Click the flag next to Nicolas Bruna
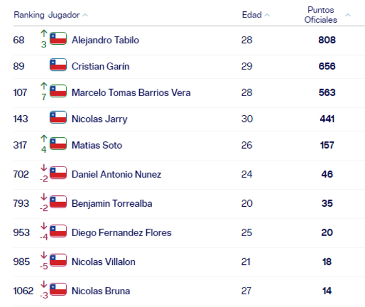Viewport: 365px width, 307px height. pos(58,290)
